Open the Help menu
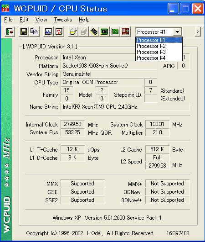 [84, 20]
